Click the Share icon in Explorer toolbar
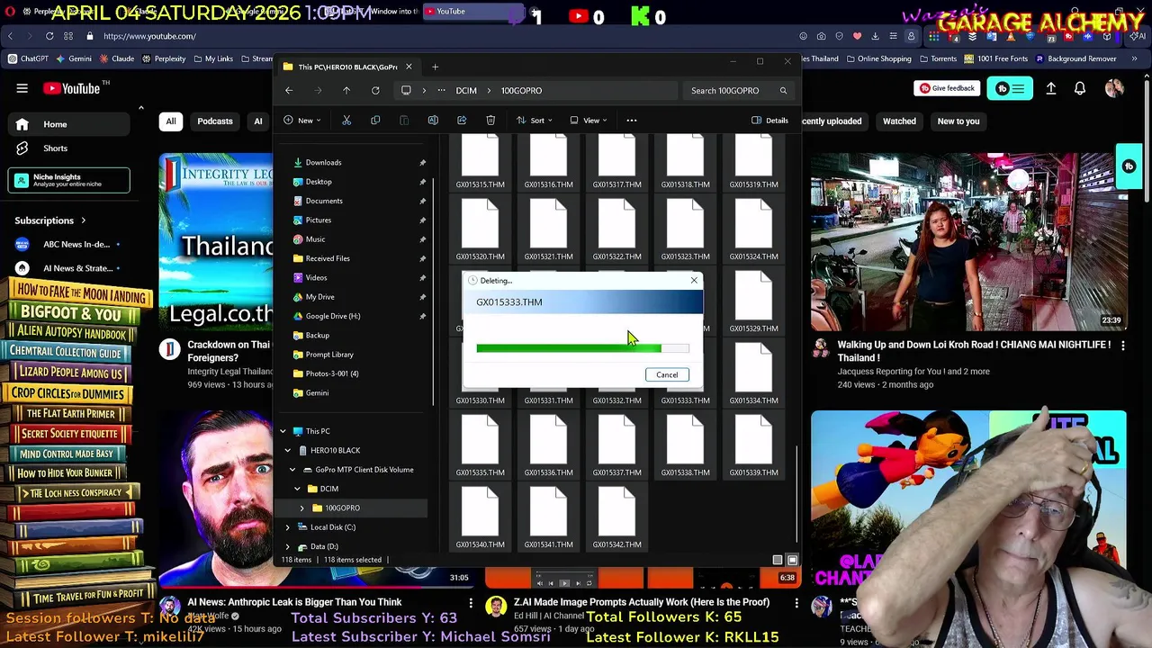1152x648 pixels. pyautogui.click(x=462, y=121)
